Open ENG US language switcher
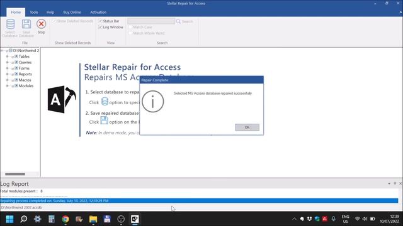 (x=346, y=219)
